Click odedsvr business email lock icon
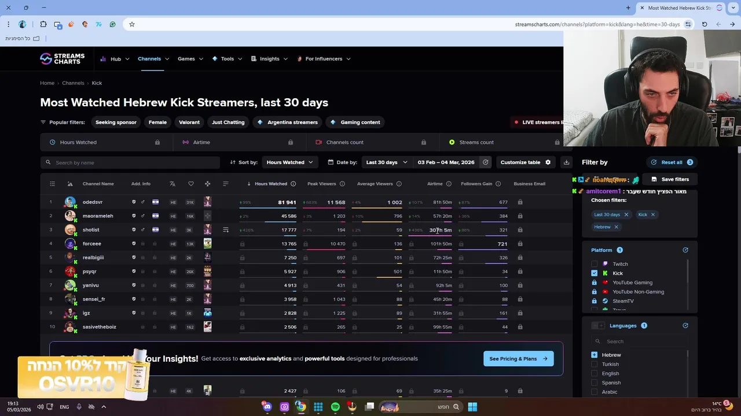 [520, 202]
